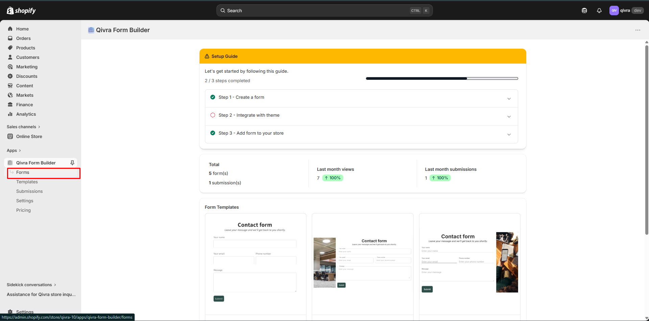Open Qivra Form Builder Settings
649x321 pixels.
[25, 201]
